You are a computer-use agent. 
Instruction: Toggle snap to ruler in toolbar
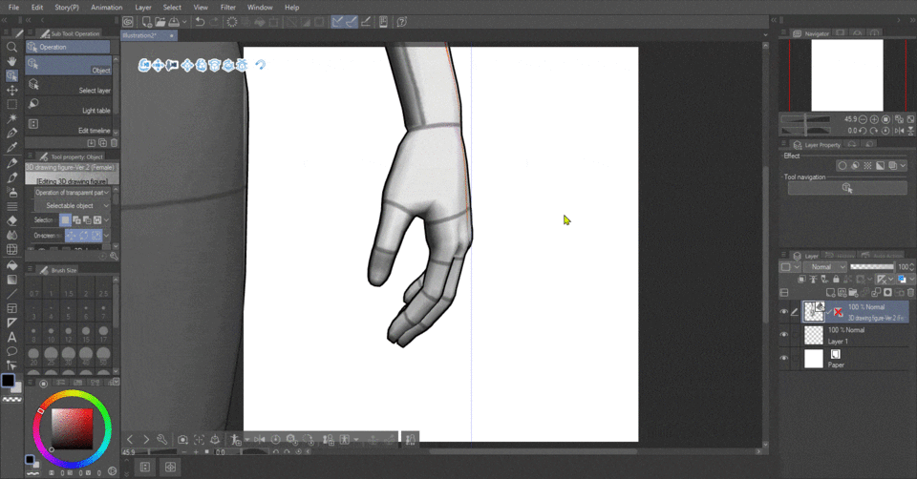point(337,22)
